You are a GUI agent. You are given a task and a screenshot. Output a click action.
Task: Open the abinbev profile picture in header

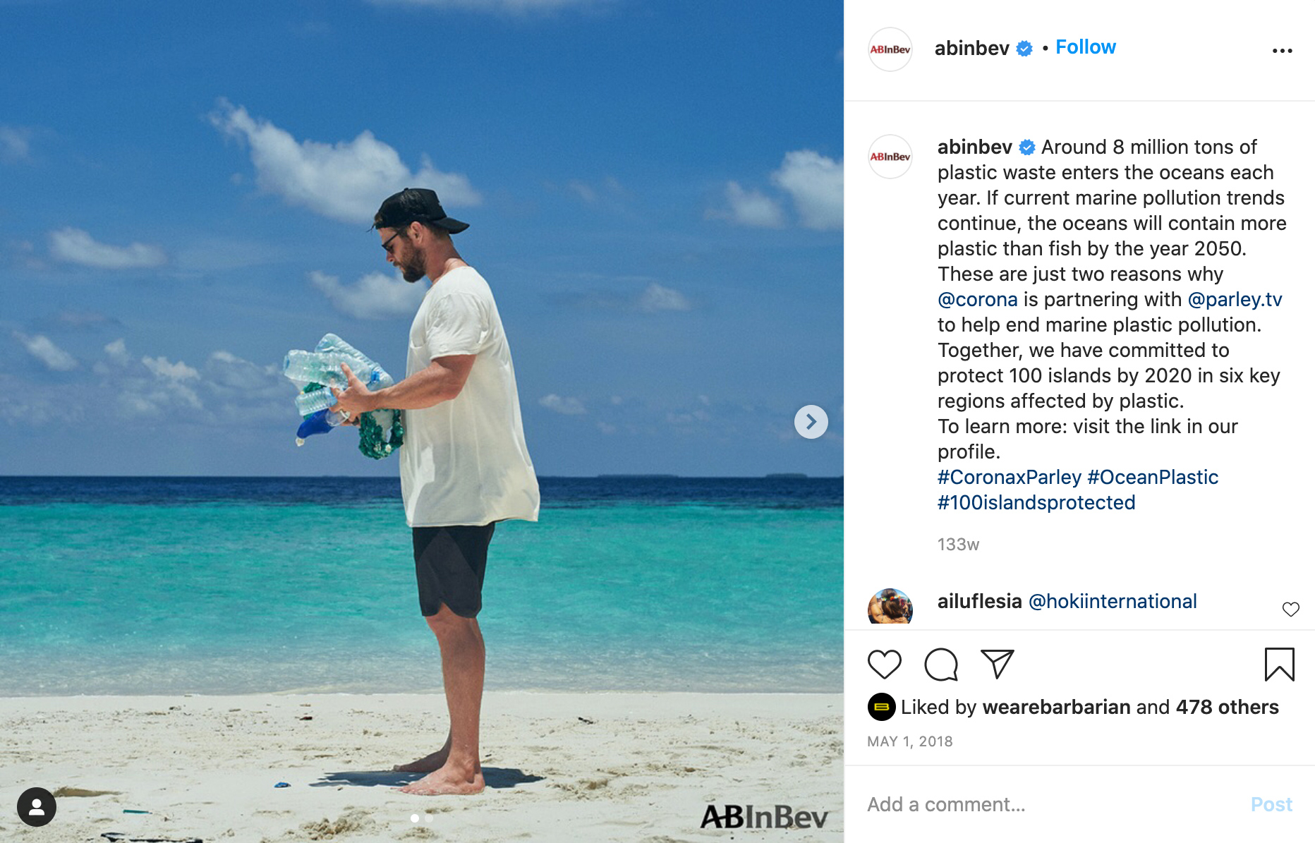tap(890, 49)
